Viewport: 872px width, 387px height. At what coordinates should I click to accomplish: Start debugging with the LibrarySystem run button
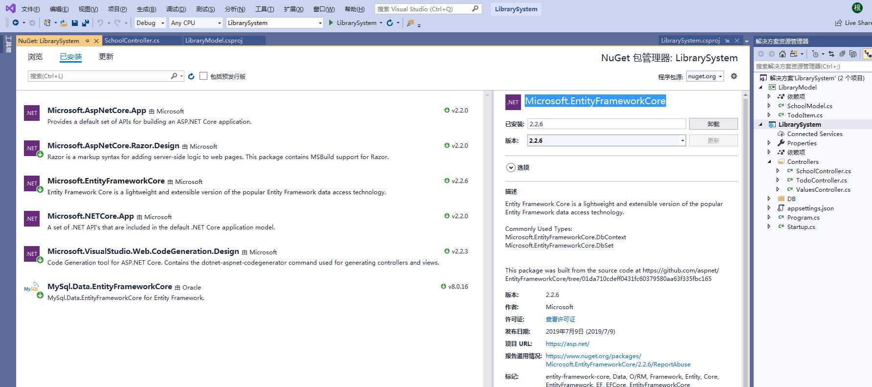[x=355, y=23]
